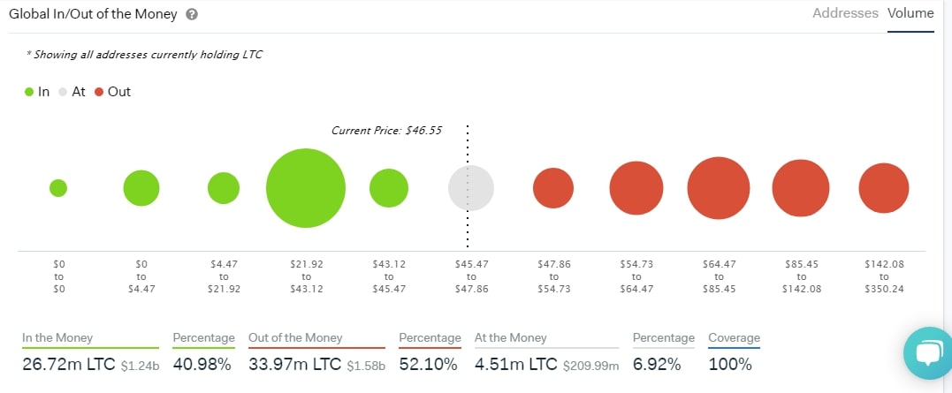Click the largest green bubble $21.92 to $43.12
Image resolution: width=952 pixels, height=393 pixels.
pyautogui.click(x=305, y=188)
